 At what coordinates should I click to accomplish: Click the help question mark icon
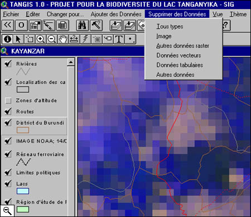click(226, 25)
